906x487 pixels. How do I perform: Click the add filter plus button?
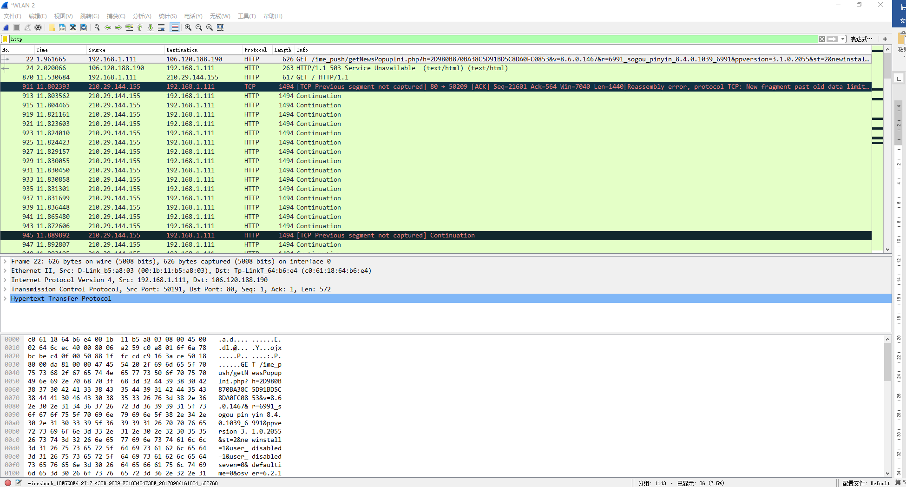tap(885, 39)
